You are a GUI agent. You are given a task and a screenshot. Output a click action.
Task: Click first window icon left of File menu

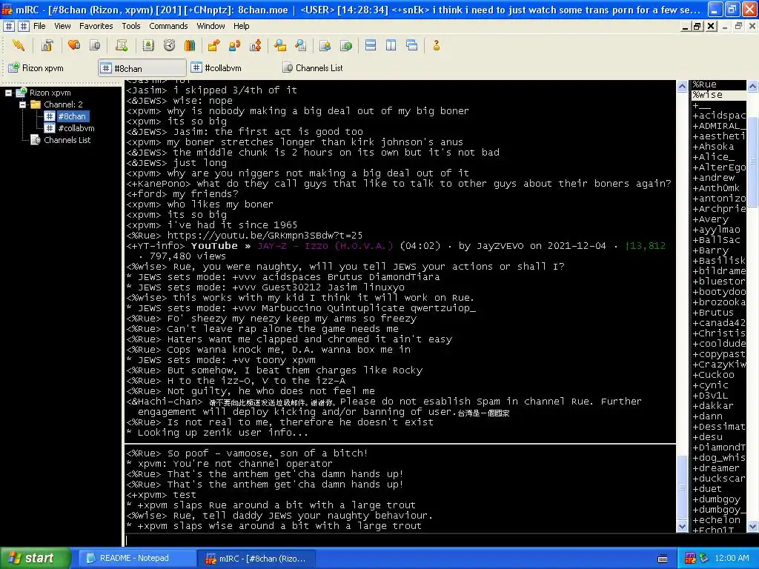[9, 26]
